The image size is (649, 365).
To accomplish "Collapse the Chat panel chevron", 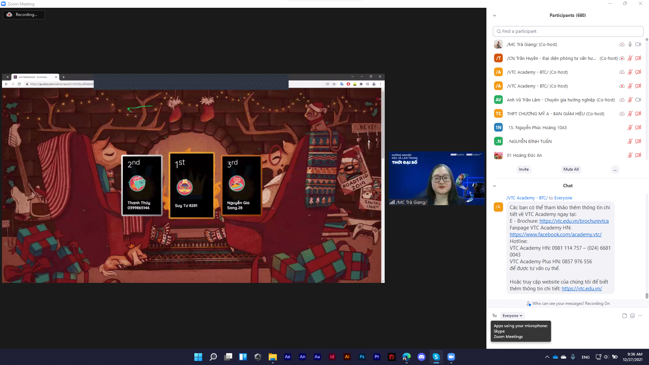I will (495, 186).
